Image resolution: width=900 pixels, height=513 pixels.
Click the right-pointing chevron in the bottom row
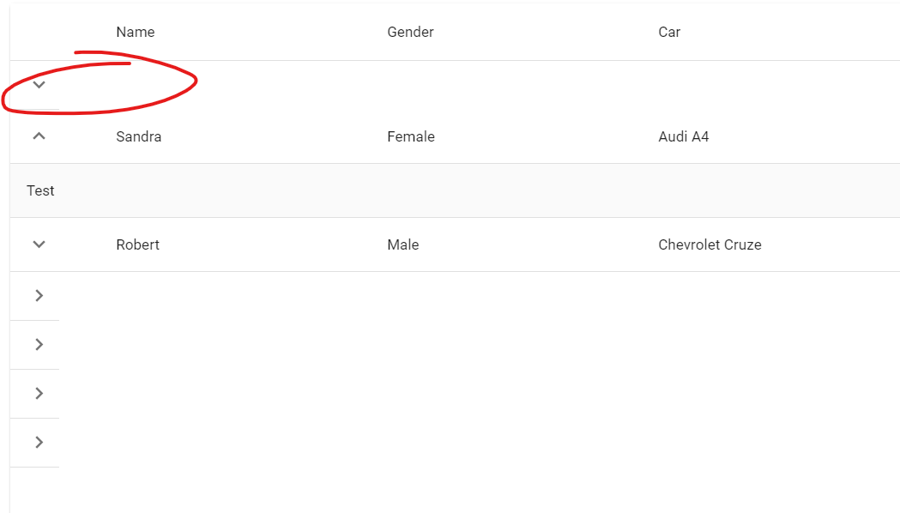[x=38, y=442]
